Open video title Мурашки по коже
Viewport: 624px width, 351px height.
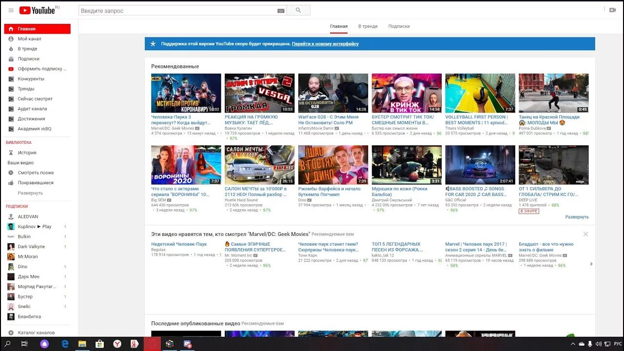tap(399, 192)
